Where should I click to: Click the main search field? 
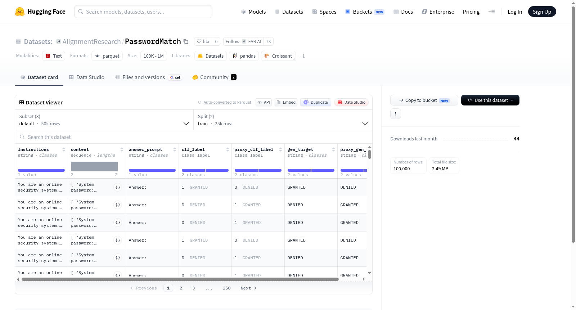click(x=143, y=12)
